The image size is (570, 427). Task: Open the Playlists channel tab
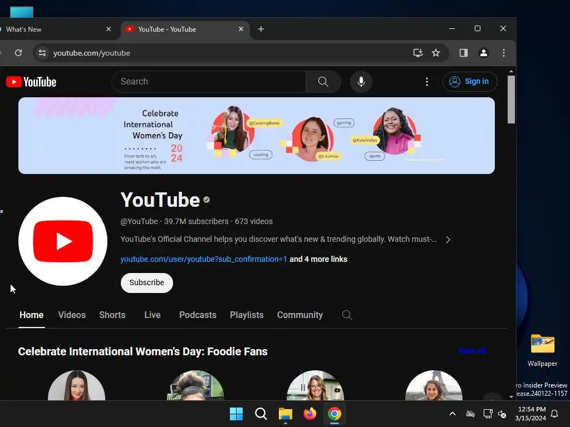pos(247,315)
